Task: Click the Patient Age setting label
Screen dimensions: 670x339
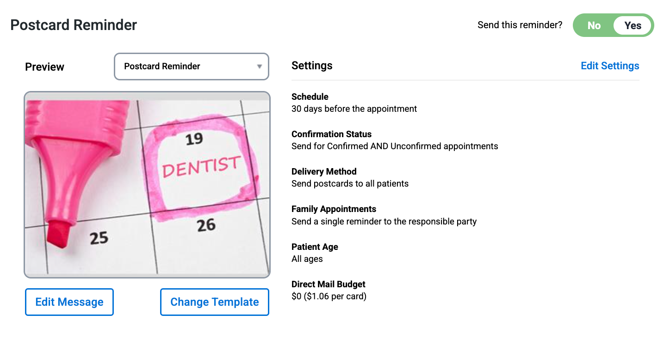Action: (315, 247)
